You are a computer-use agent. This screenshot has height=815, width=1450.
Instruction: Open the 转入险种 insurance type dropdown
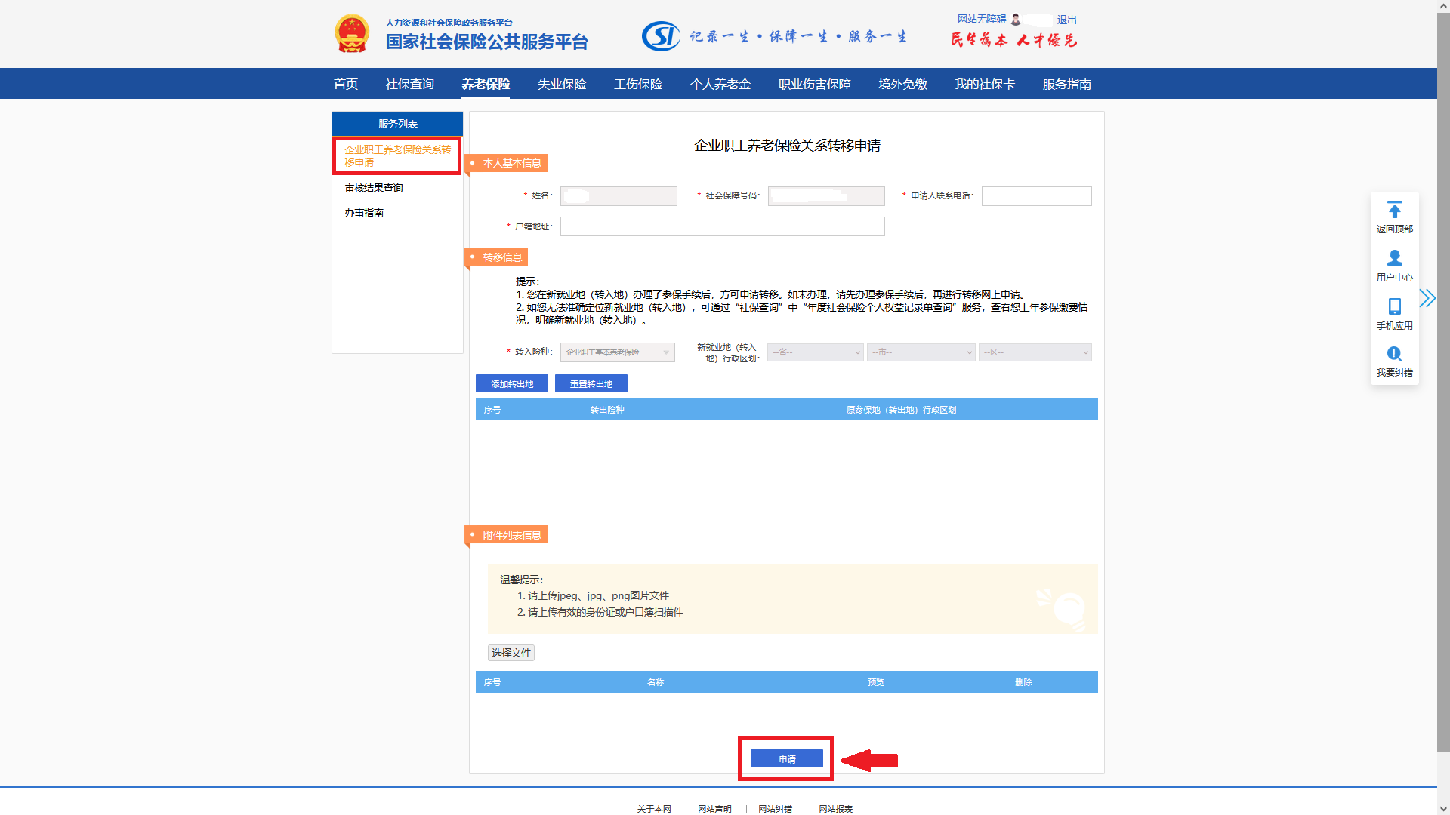617,352
